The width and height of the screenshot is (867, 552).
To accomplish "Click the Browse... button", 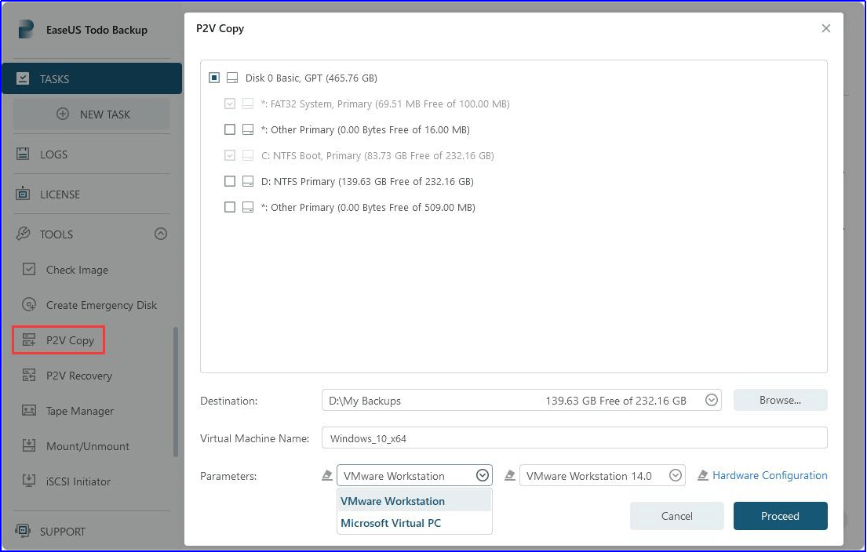I will click(780, 400).
